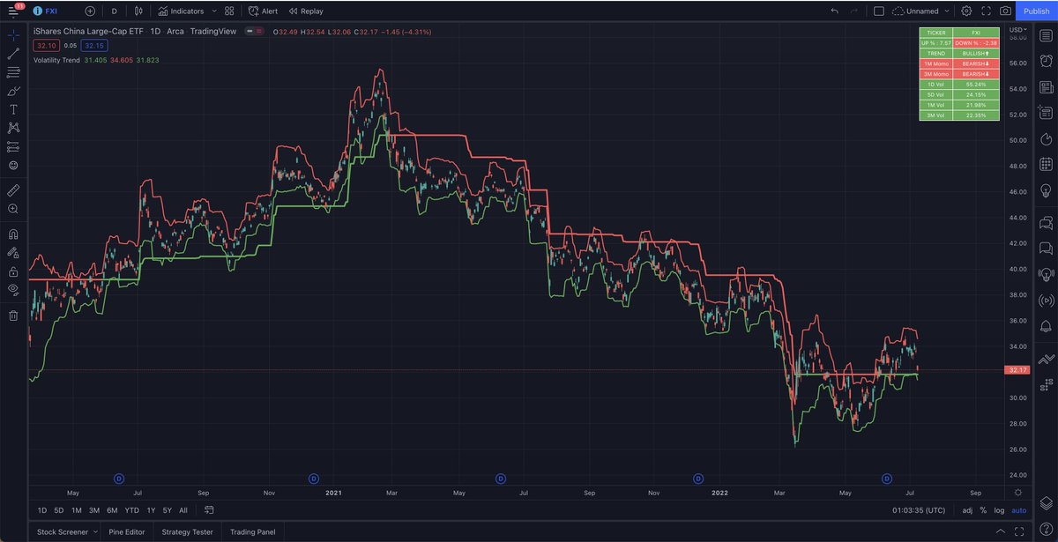The height and width of the screenshot is (542, 1058).
Task: Click the blue Publish button
Action: 1037,11
